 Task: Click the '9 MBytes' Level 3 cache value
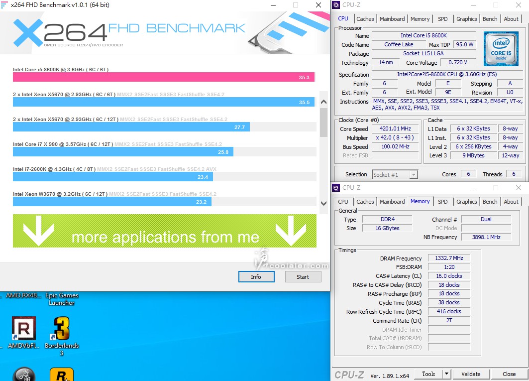click(x=473, y=155)
